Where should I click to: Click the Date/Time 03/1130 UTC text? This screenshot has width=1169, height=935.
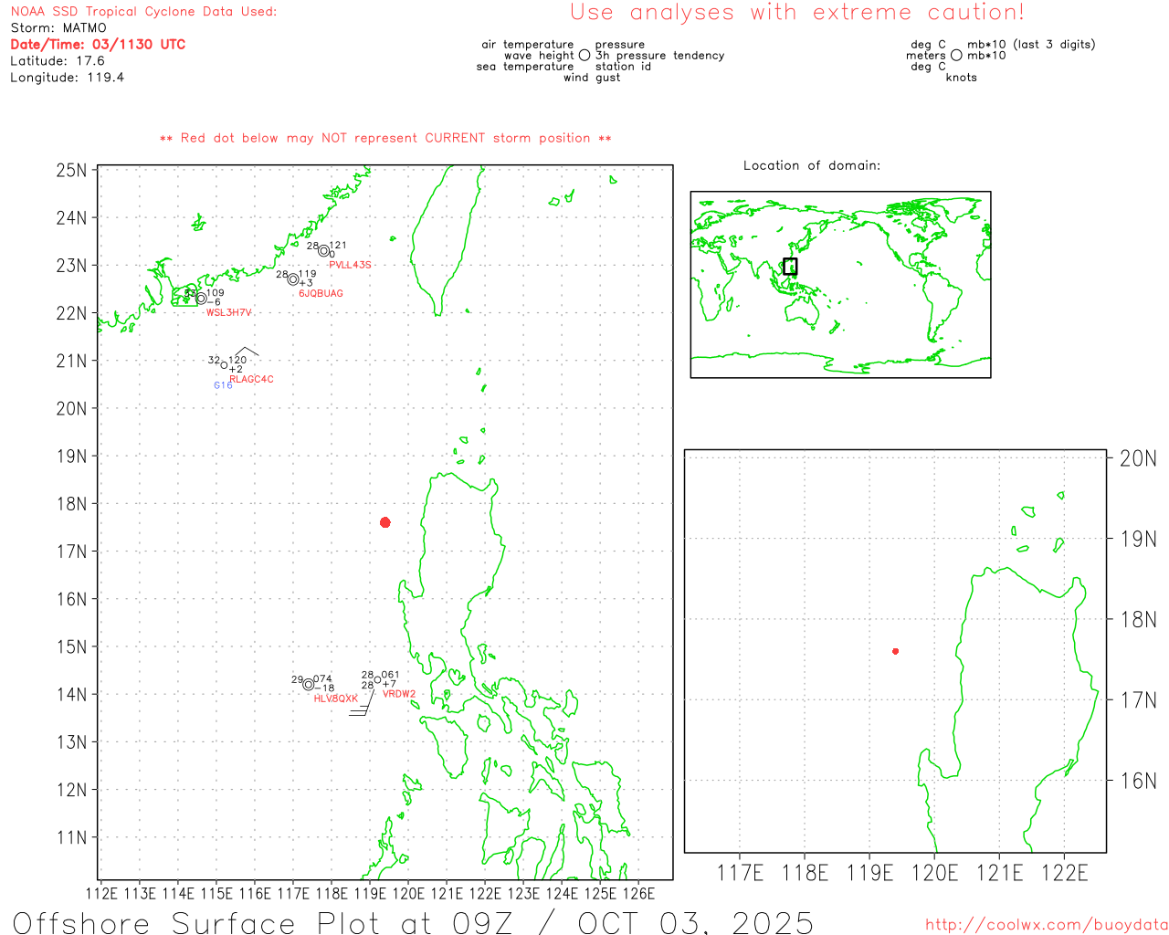[x=98, y=45]
